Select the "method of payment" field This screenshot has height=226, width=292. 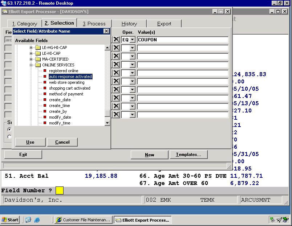click(66, 94)
